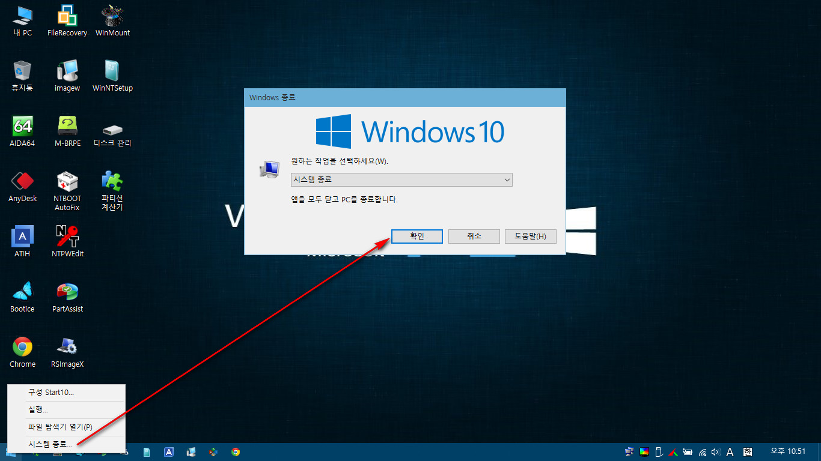Screen dimensions: 821x461
Task: Select the PartAssist desktop icon
Action: (67, 297)
